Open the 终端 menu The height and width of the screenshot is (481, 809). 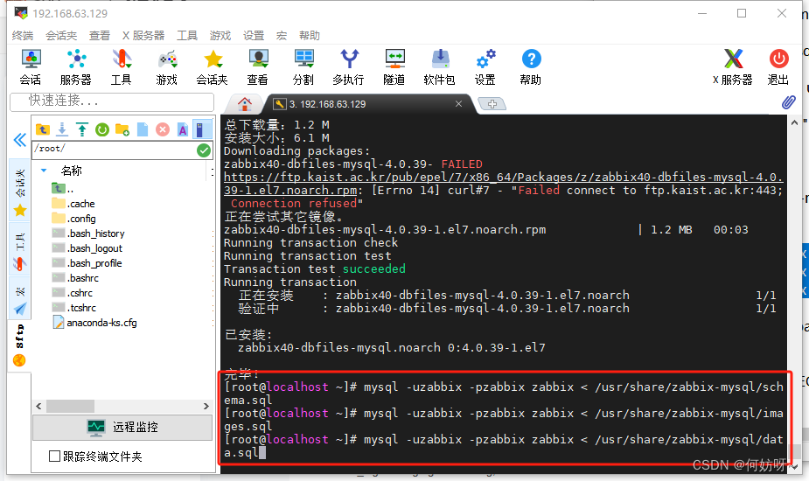23,36
